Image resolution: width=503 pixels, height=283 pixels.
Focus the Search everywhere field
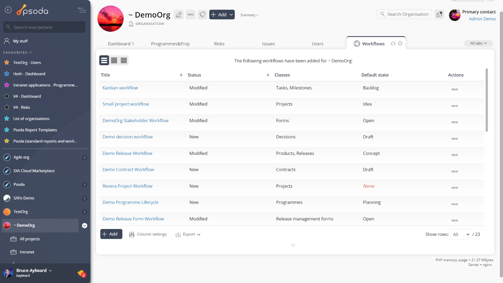45,27
